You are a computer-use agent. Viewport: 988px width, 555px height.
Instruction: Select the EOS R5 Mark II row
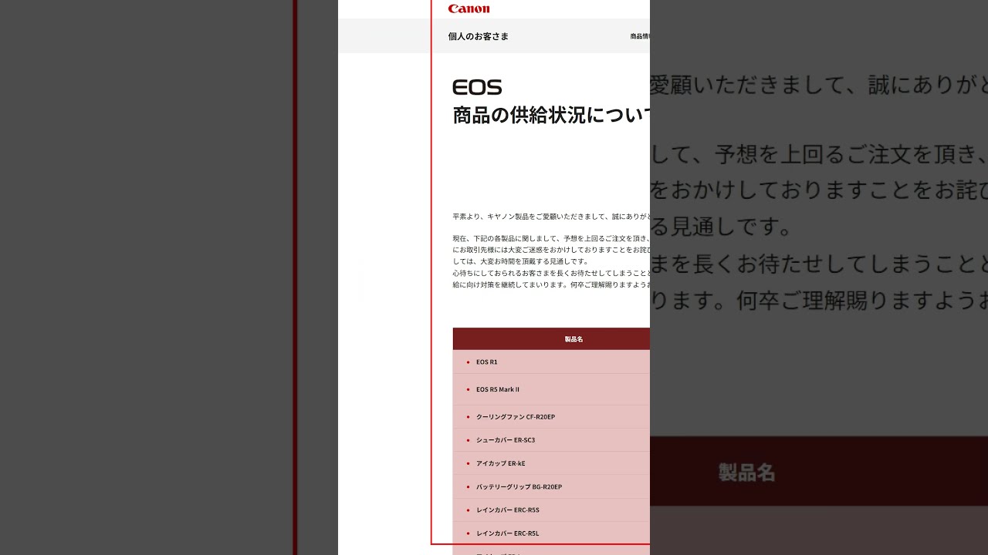tap(551, 389)
